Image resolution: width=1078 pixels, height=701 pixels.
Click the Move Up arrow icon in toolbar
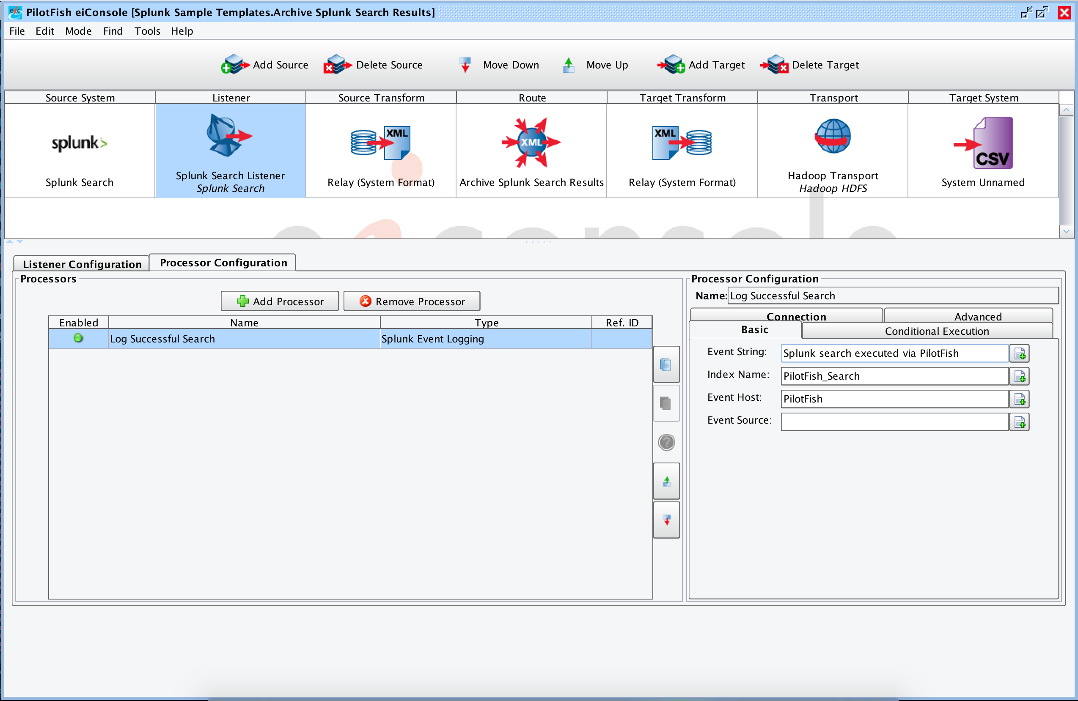[x=569, y=65]
